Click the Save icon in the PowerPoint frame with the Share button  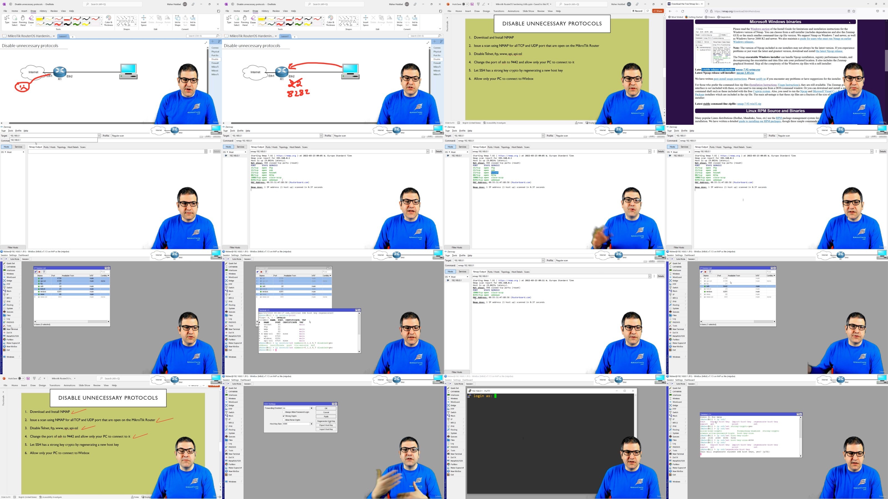coord(472,4)
